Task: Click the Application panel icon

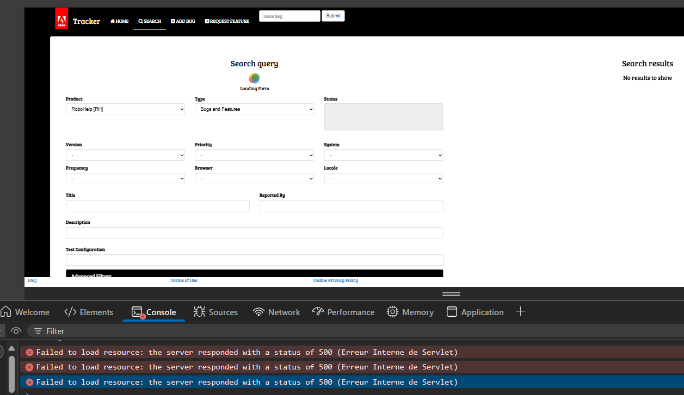Action: coord(452,311)
